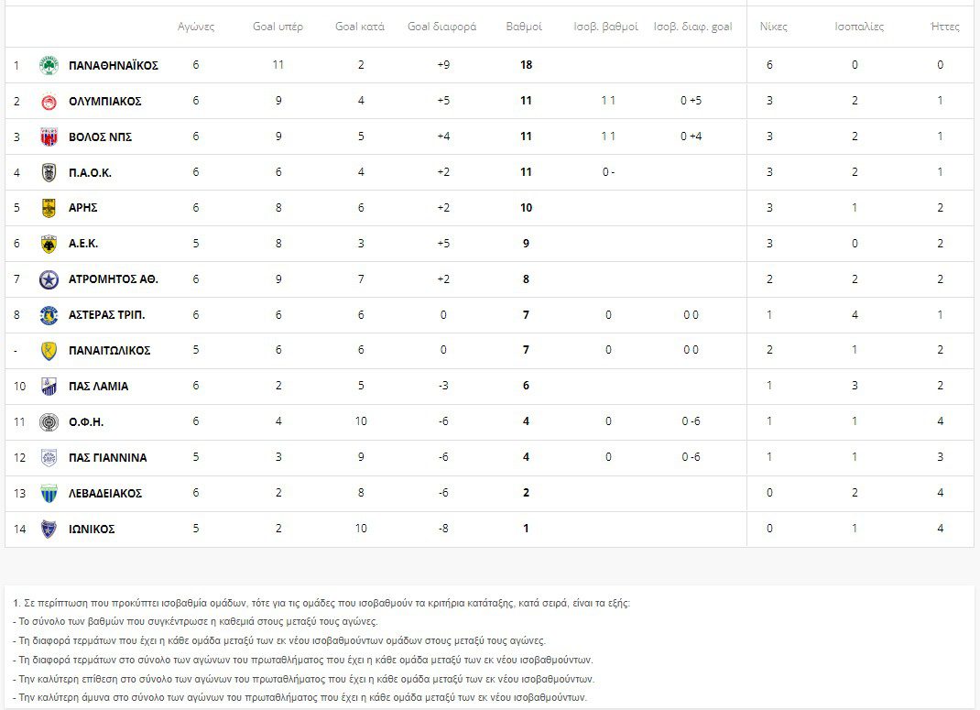This screenshot has width=980, height=710.
Task: Open the ΠΑΝΑΘΗΝΑΪΚΟΣ team name link
Action: pyautogui.click(x=114, y=65)
